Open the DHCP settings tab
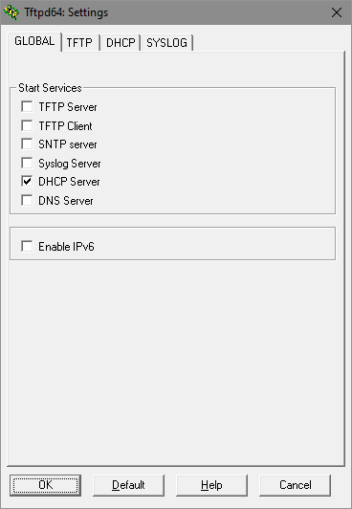 pos(121,42)
